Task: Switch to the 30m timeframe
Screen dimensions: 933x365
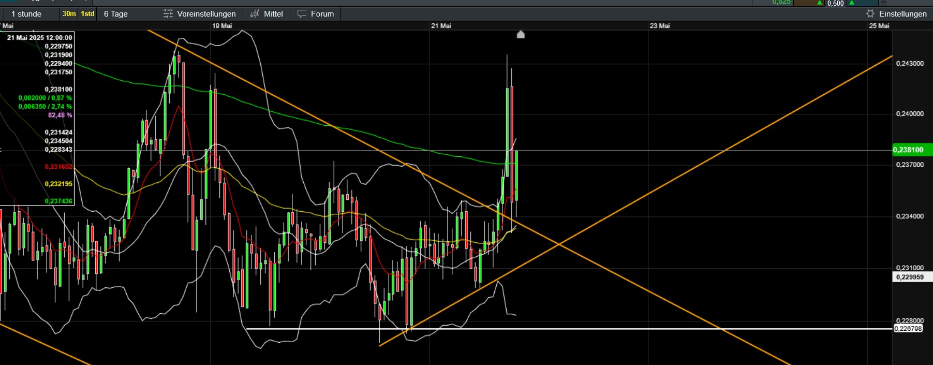Action: 69,14
